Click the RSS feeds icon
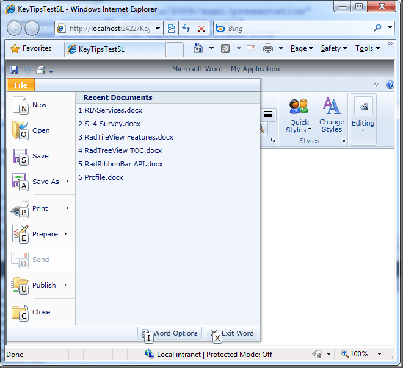This screenshot has width=403, height=368. pos(225,49)
